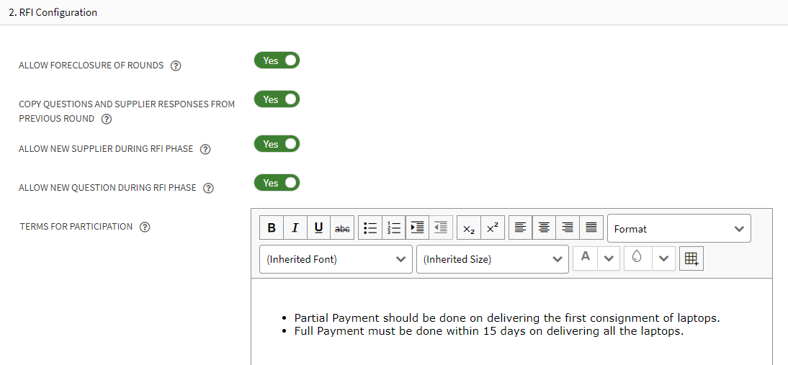Expand the Inherited Font dropdown
The height and width of the screenshot is (365, 788).
(x=336, y=259)
